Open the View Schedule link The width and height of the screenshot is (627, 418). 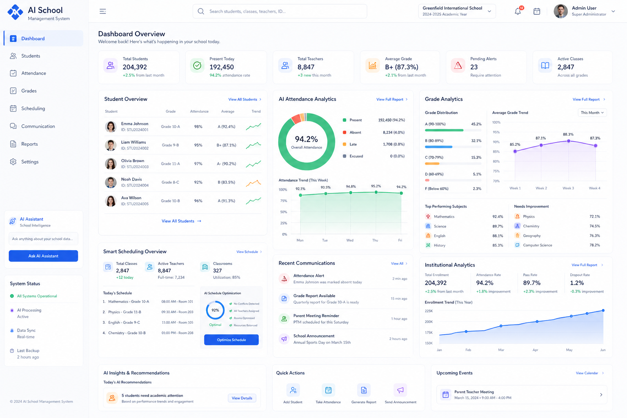pos(249,252)
